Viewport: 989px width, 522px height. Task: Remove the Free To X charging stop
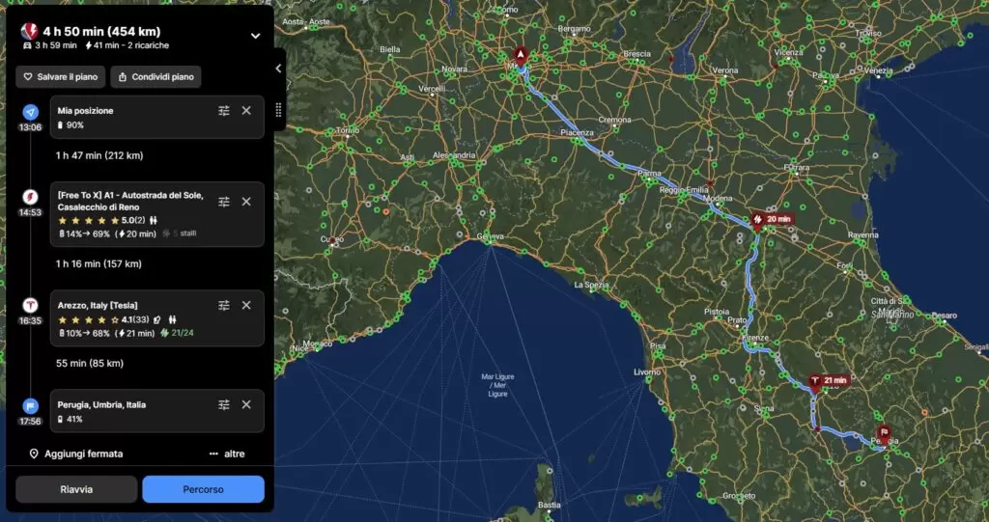246,202
